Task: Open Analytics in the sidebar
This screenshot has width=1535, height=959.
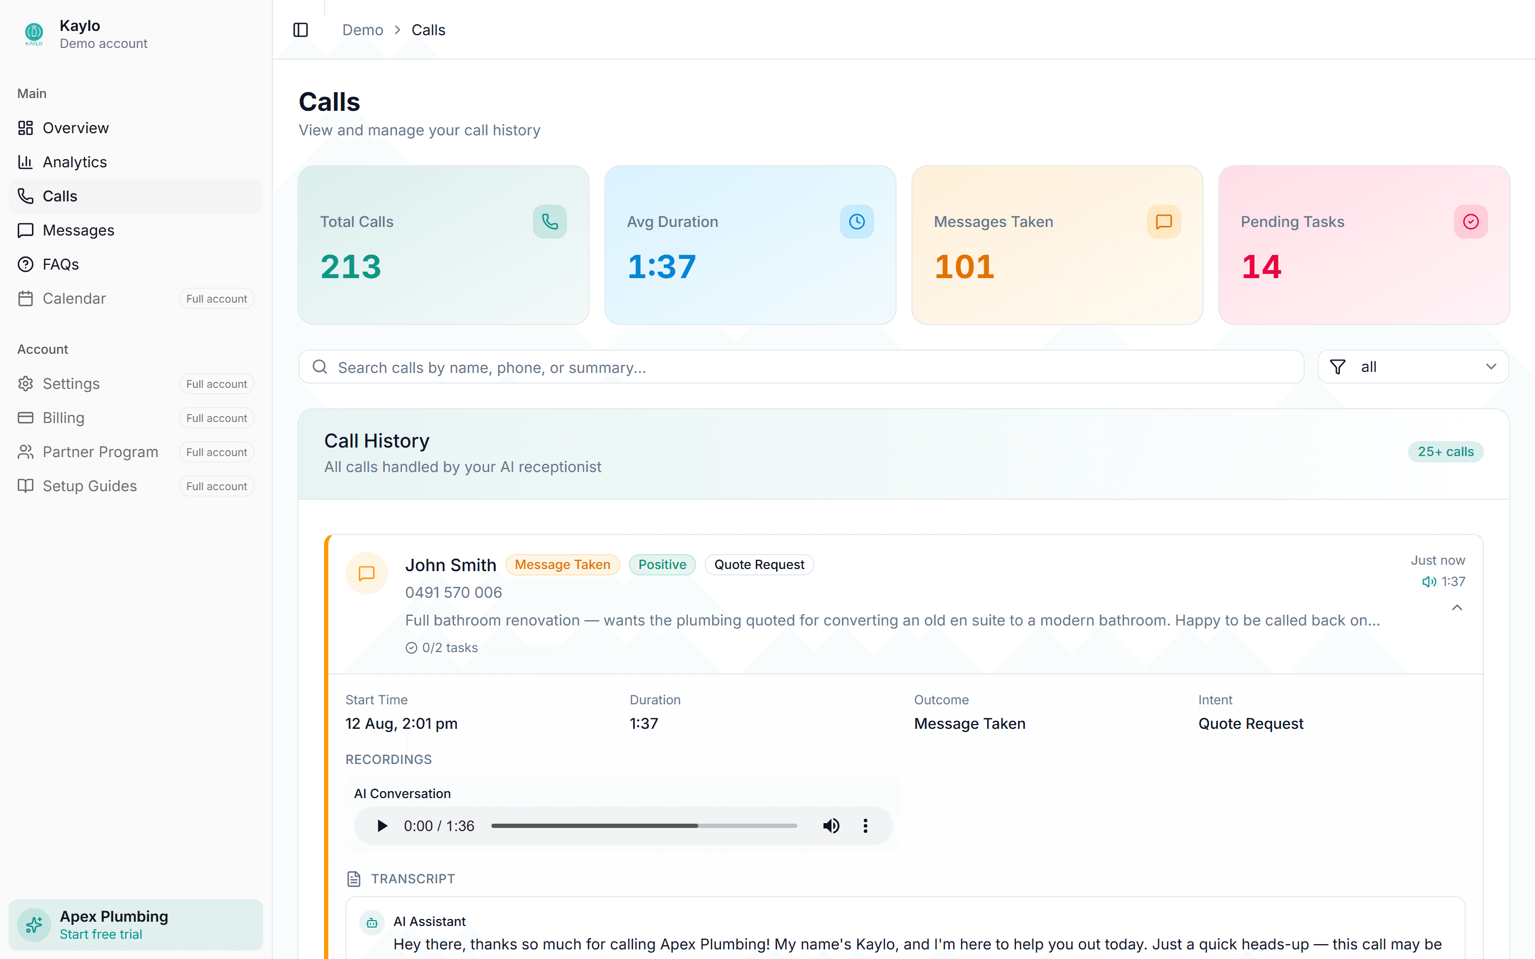Action: point(136,162)
